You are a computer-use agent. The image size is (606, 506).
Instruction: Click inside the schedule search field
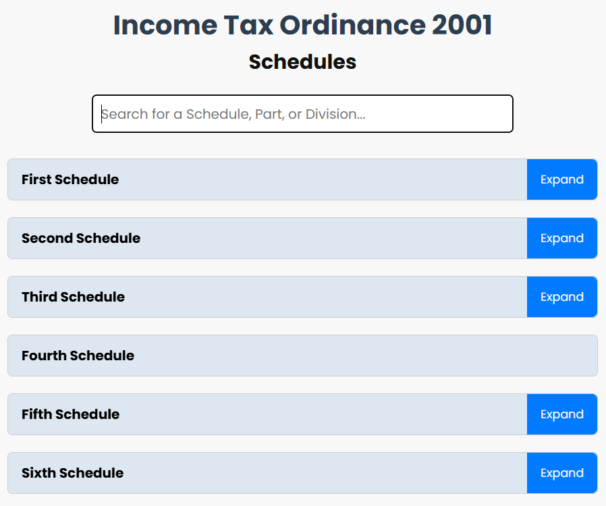302,114
